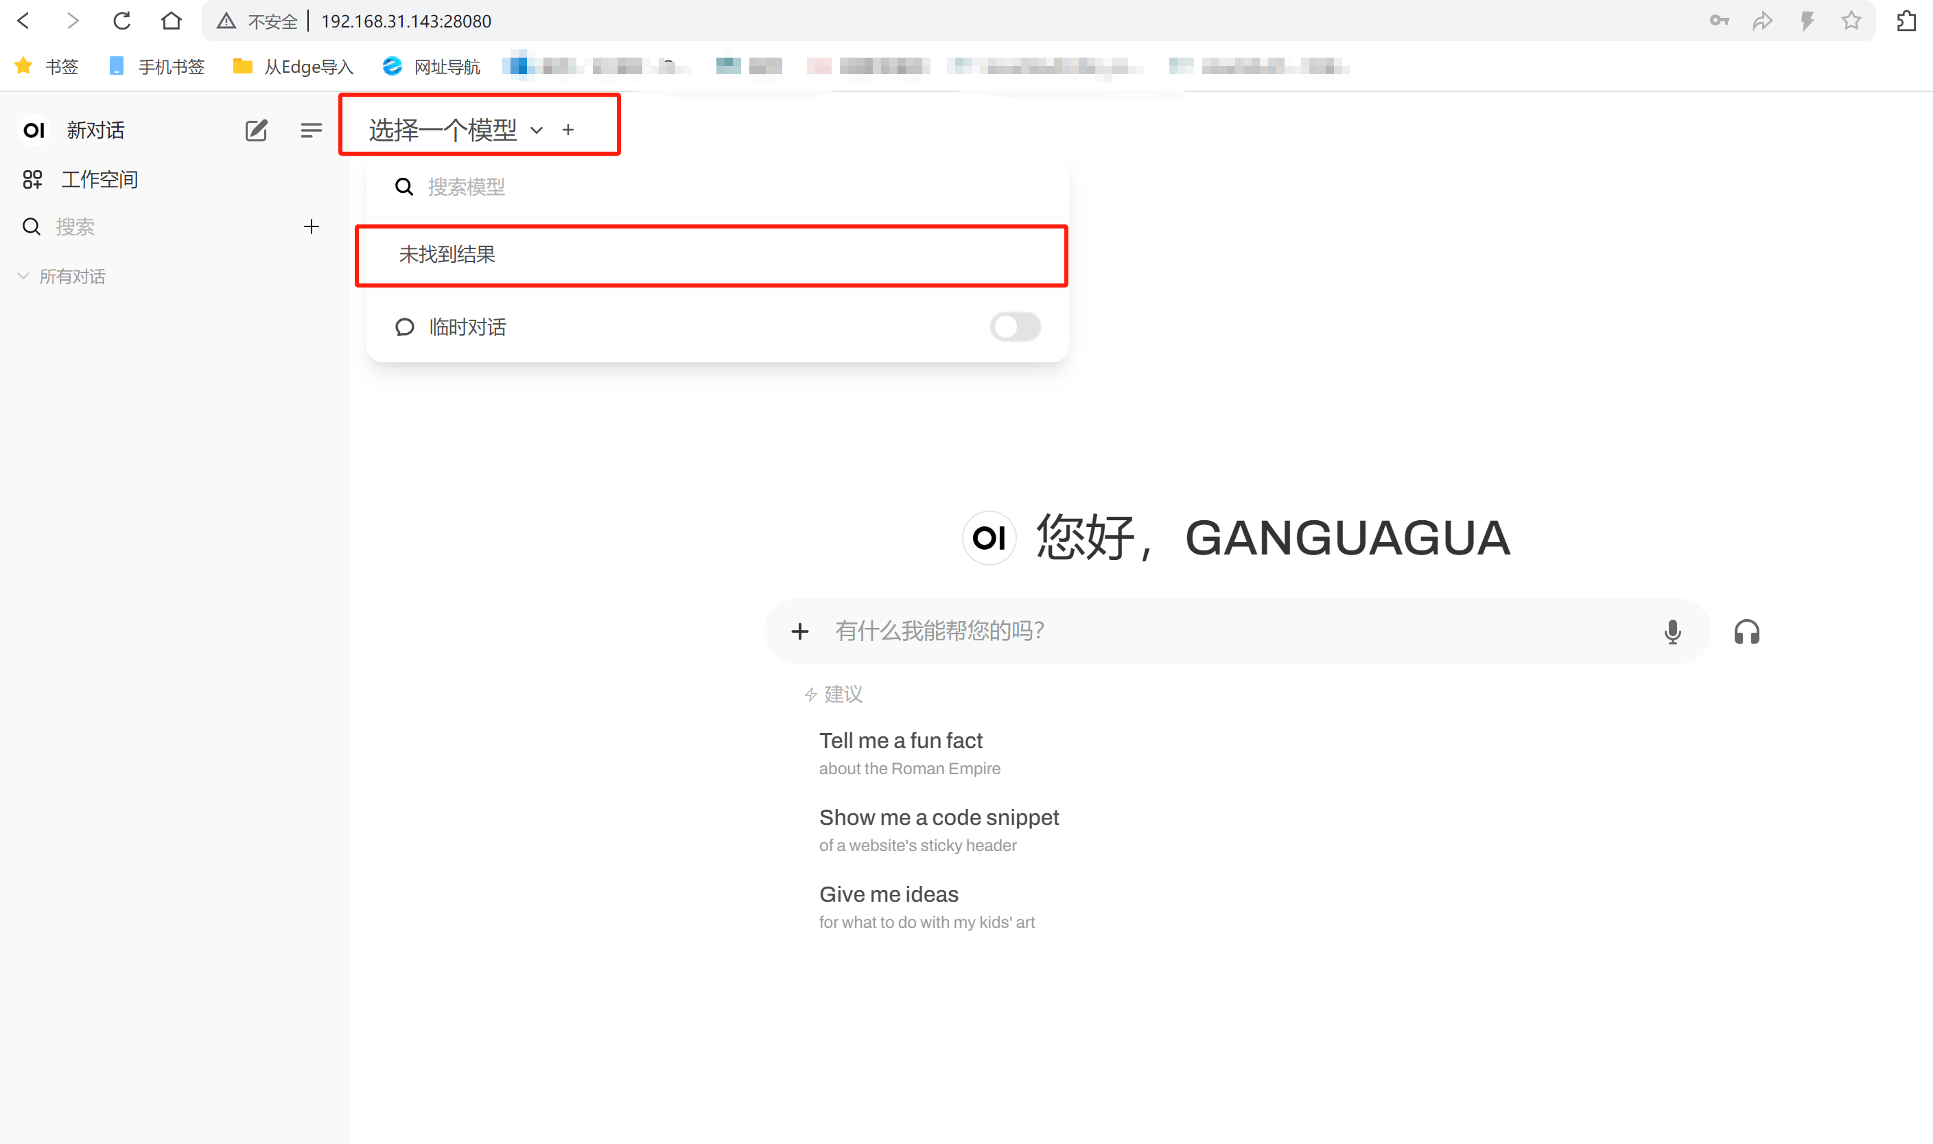This screenshot has height=1144, width=1933.
Task: Click the plus icon in message box
Action: tap(800, 631)
